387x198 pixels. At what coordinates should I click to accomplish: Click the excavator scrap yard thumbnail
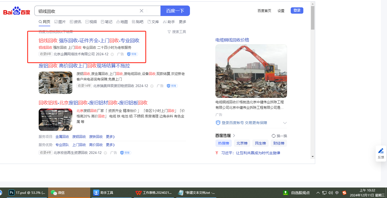coord(251,71)
